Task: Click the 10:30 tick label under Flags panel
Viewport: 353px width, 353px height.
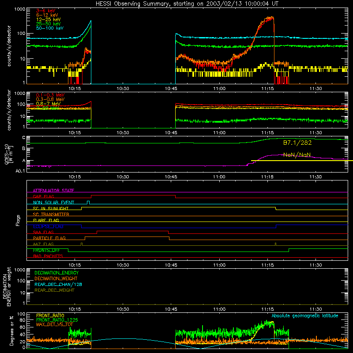Action: (x=123, y=265)
